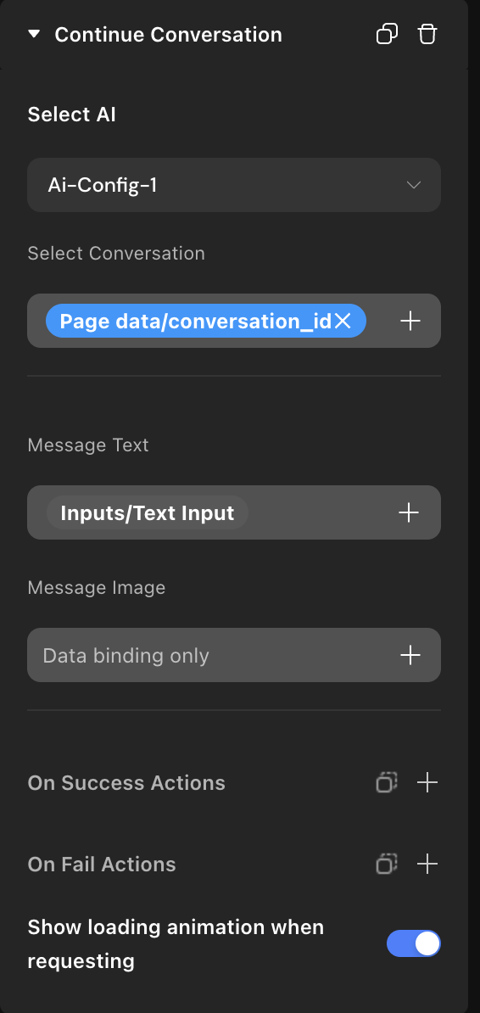Click the chevron arrow in Select AI field
480x1013 pixels.
pos(414,186)
